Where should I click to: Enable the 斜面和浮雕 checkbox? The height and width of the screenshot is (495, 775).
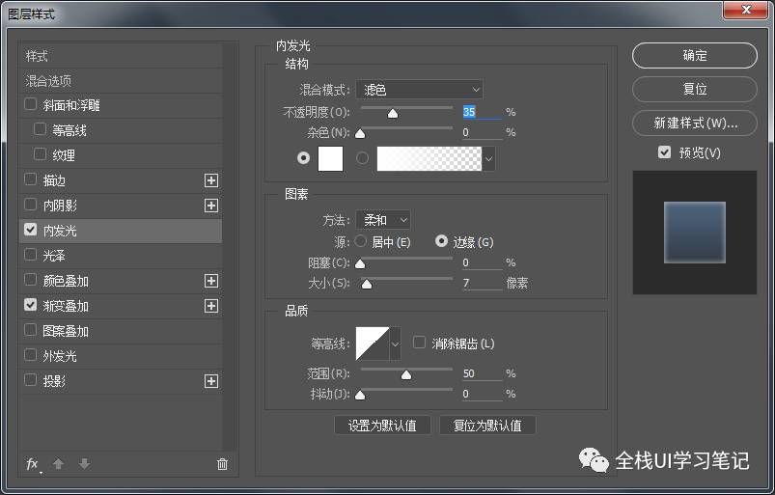point(31,104)
